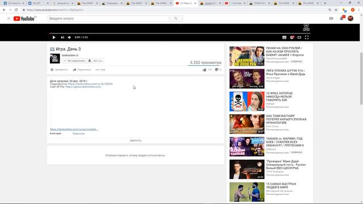Open a new browser tab
The image size is (363, 204).
(325, 3)
